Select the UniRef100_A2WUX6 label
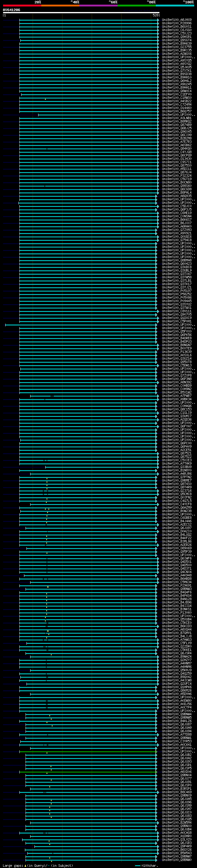Viewport: 197px width, 868px height. tap(177, 54)
